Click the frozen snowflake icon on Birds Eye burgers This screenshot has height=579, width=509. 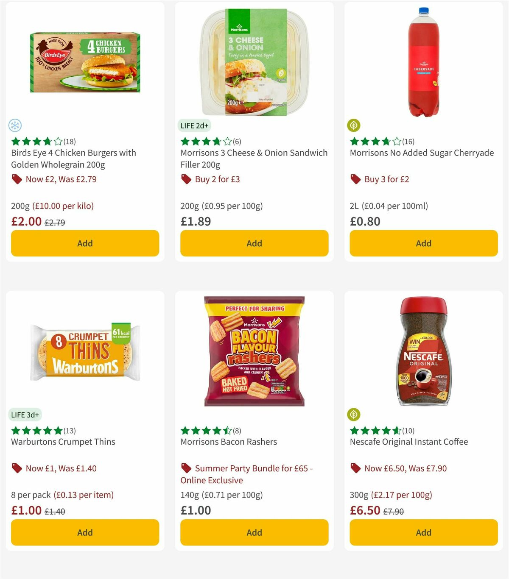click(15, 125)
